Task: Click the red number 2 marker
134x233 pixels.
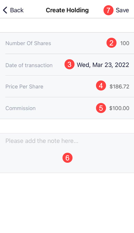Action: tap(111, 43)
